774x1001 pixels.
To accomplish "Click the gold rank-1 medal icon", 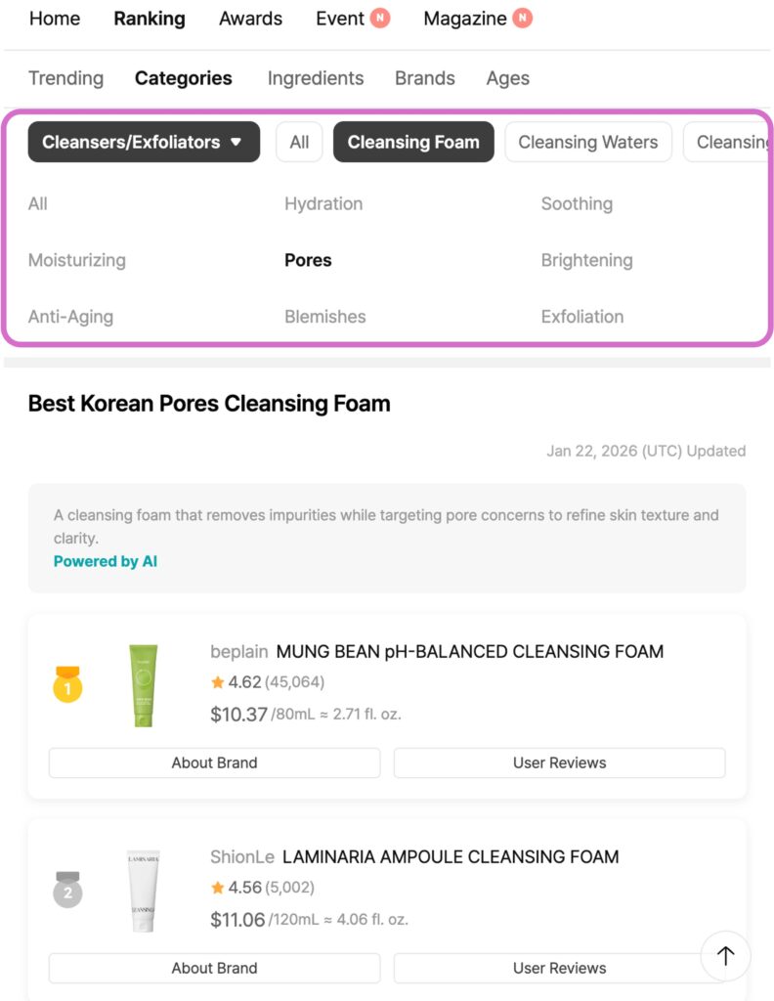I will click(65, 685).
